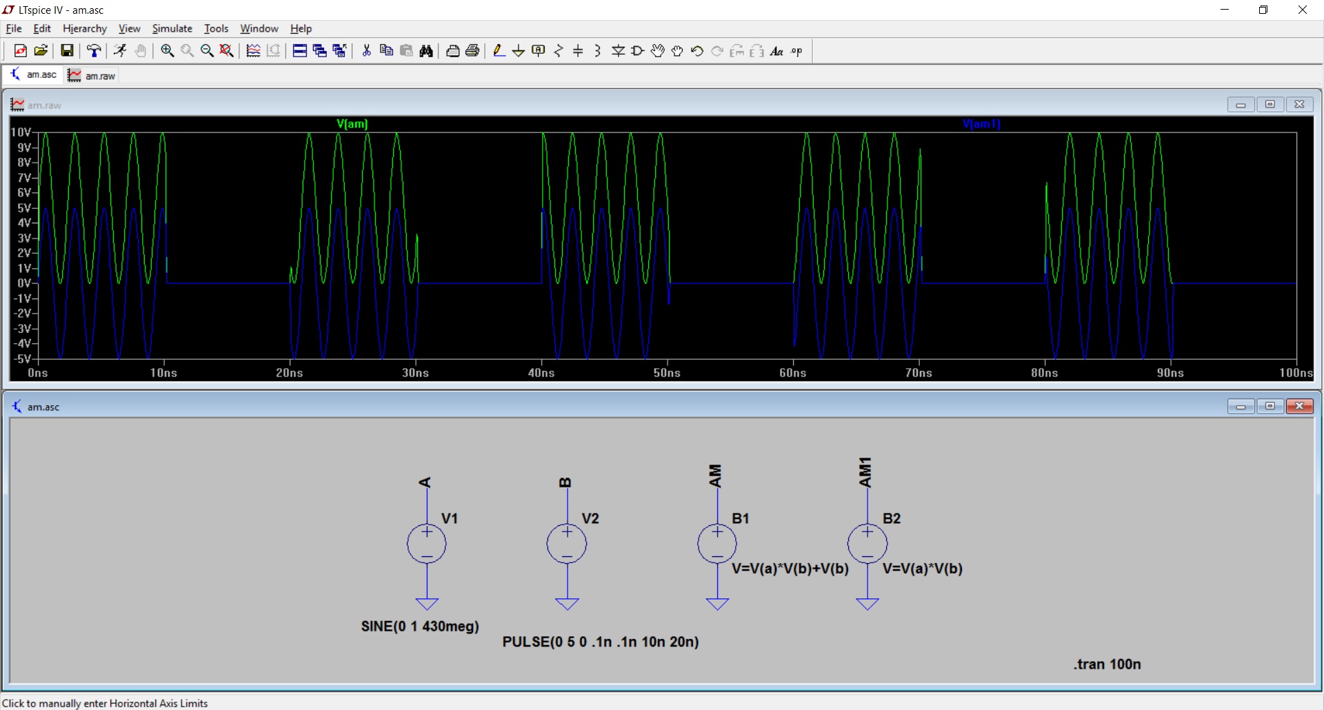This screenshot has width=1324, height=710.
Task: Open the View menu
Action: click(x=129, y=28)
